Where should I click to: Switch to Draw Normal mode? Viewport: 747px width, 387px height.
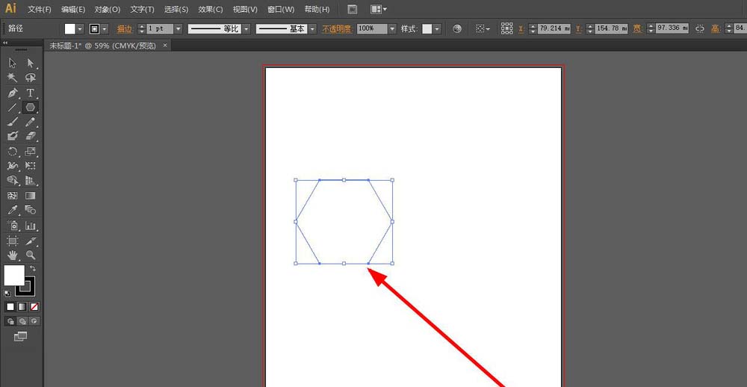(x=10, y=322)
